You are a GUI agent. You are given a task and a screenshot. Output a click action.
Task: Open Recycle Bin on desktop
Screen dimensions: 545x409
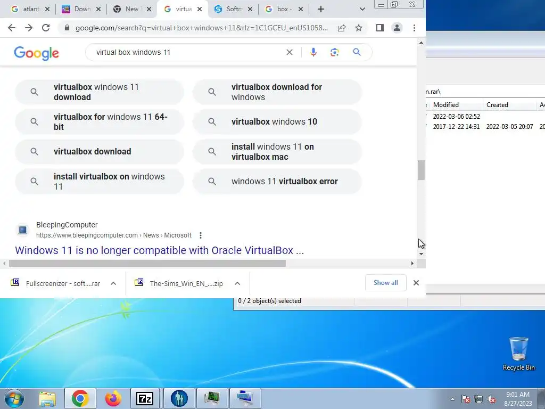518,354
